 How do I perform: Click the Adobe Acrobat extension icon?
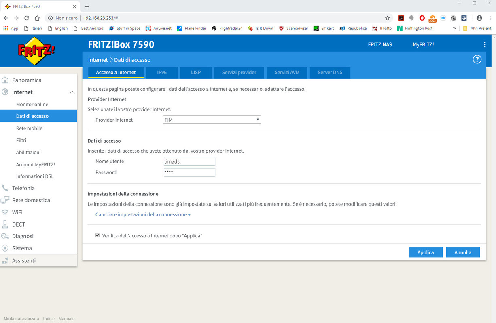coord(401,18)
